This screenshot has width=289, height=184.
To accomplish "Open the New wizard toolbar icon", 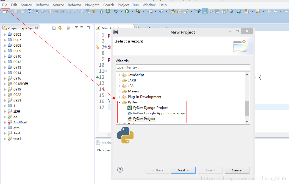I will pyautogui.click(x=5, y=12).
